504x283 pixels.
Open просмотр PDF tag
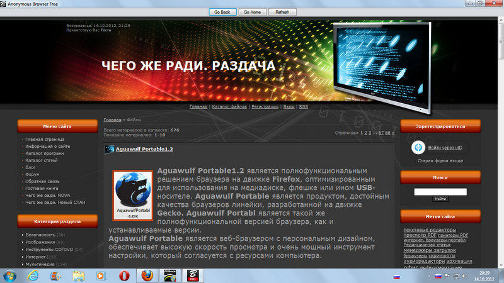coord(420,235)
